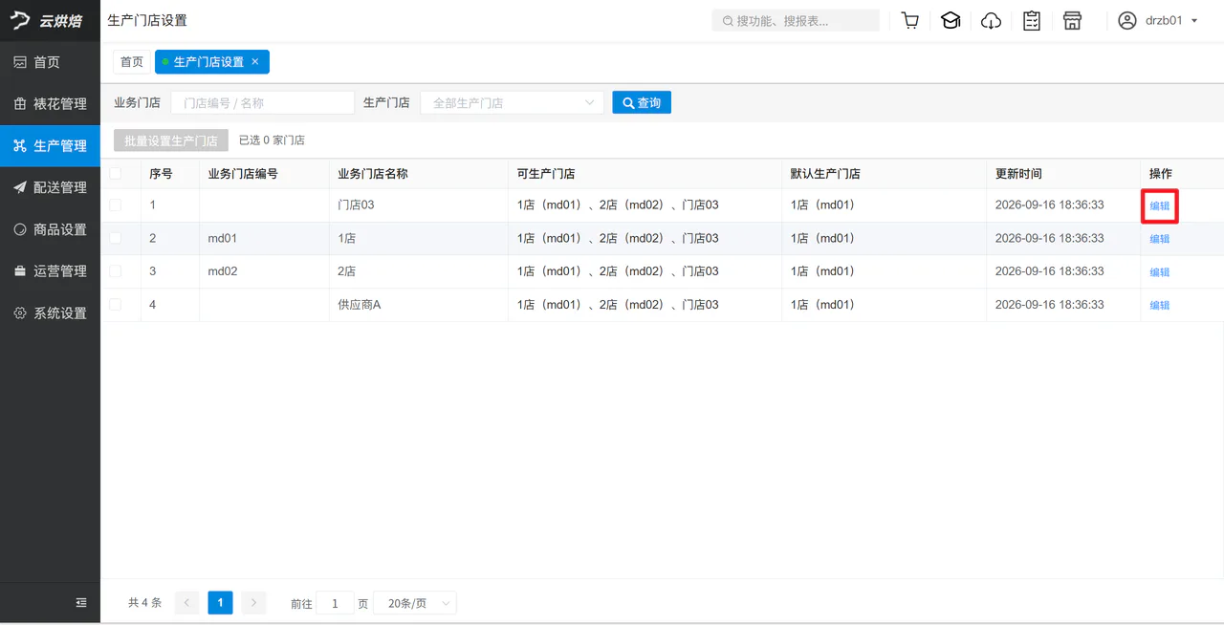Switch to the 首页 tab
This screenshot has width=1224, height=625.
click(x=132, y=61)
